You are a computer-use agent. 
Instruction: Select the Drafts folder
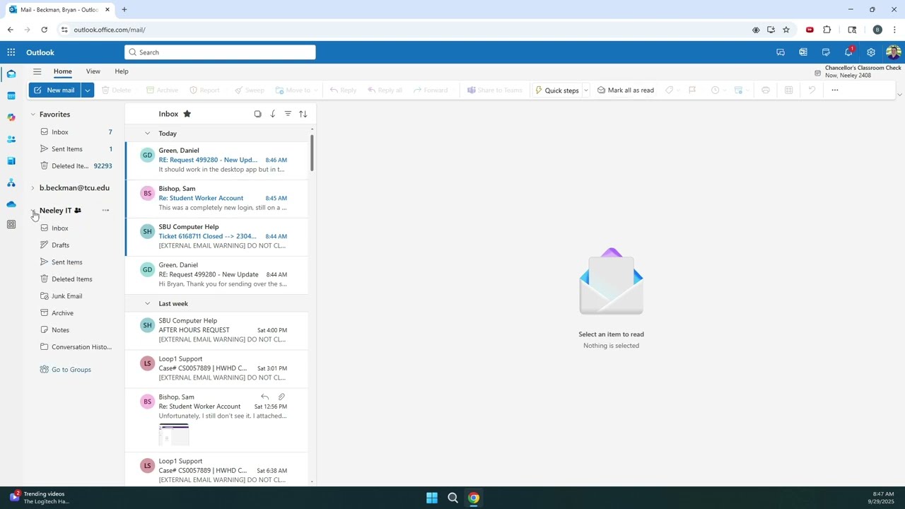[x=76, y=245]
